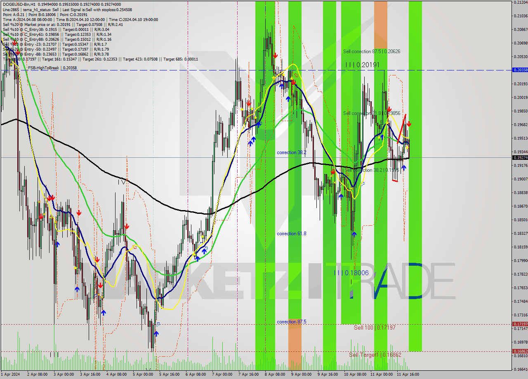
Task: Click the '1 Apr 2024' time axis label
Action: [x=11, y=374]
